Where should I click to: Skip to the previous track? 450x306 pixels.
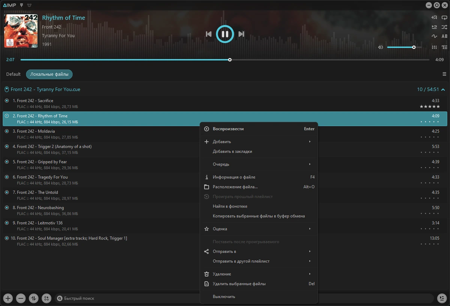208,34
